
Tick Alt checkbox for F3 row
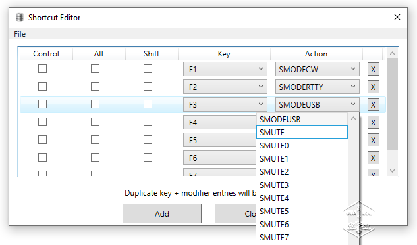[96, 104]
